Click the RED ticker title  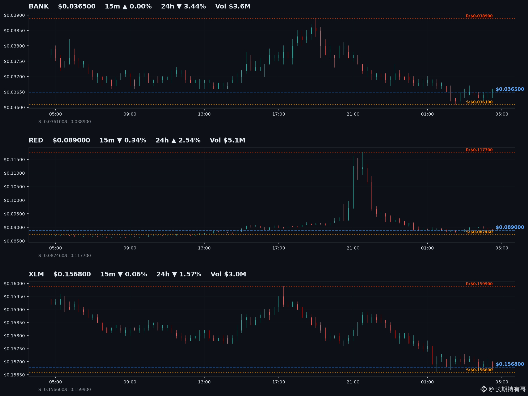coord(36,140)
